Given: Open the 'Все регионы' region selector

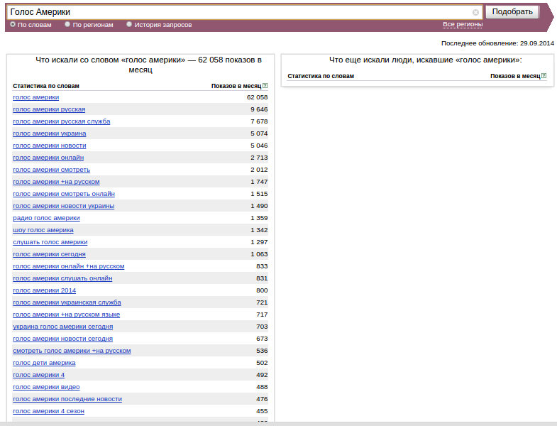Looking at the screenshot, I should 463,24.
